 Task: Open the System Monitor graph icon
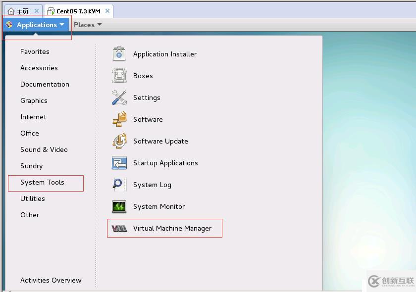(x=119, y=206)
